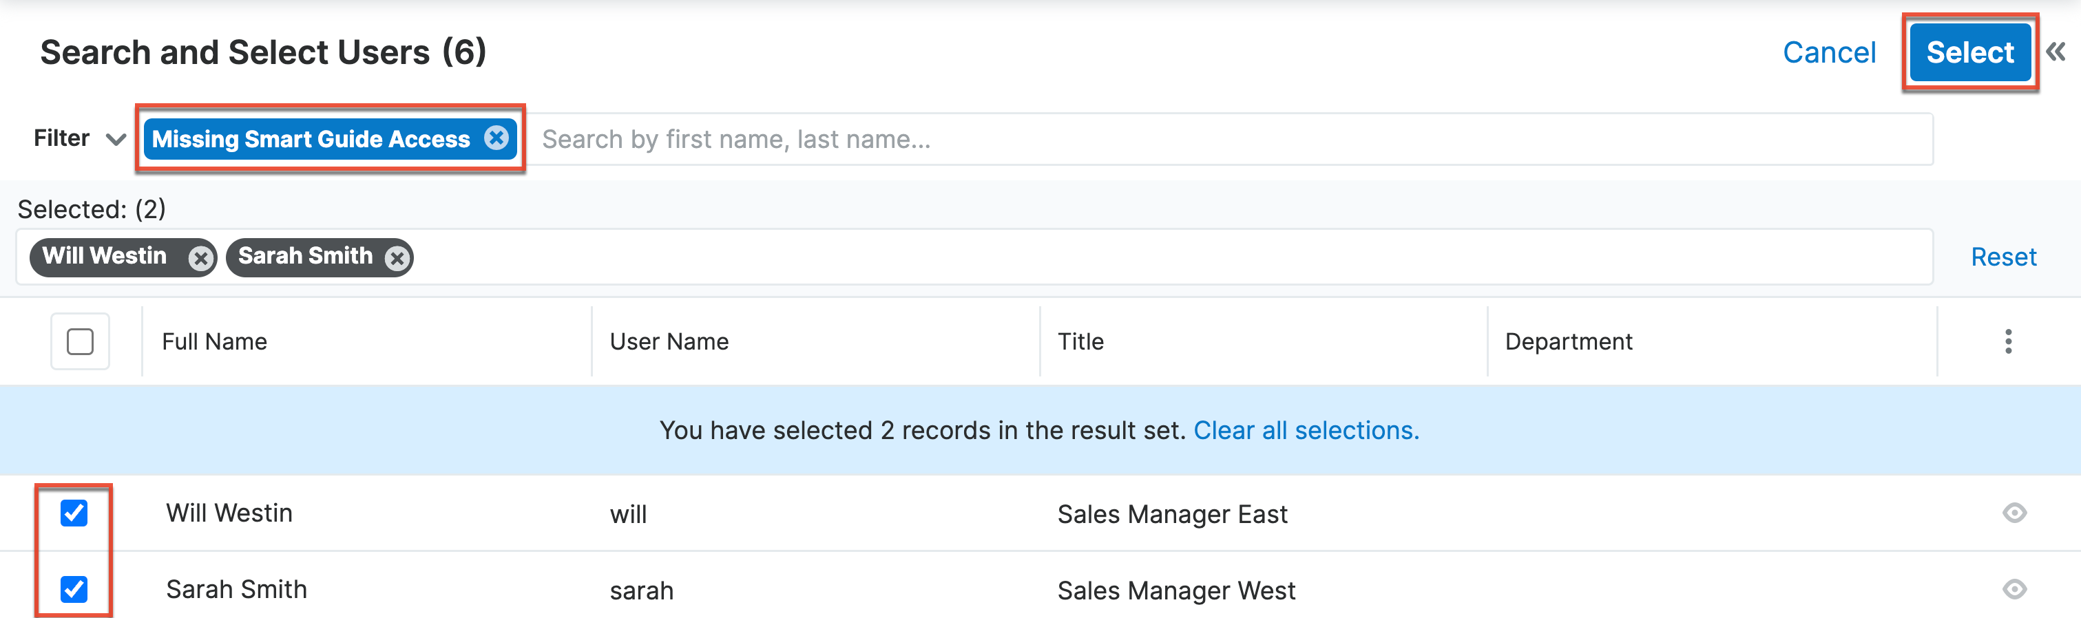Remove the Missing Smart Guide Access filter chip
Screen dimensions: 2081x618
coord(496,138)
